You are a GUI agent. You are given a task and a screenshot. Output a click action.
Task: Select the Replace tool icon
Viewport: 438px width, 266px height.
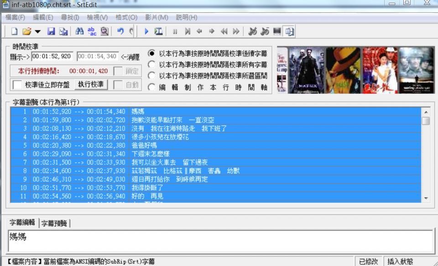pos(91,31)
